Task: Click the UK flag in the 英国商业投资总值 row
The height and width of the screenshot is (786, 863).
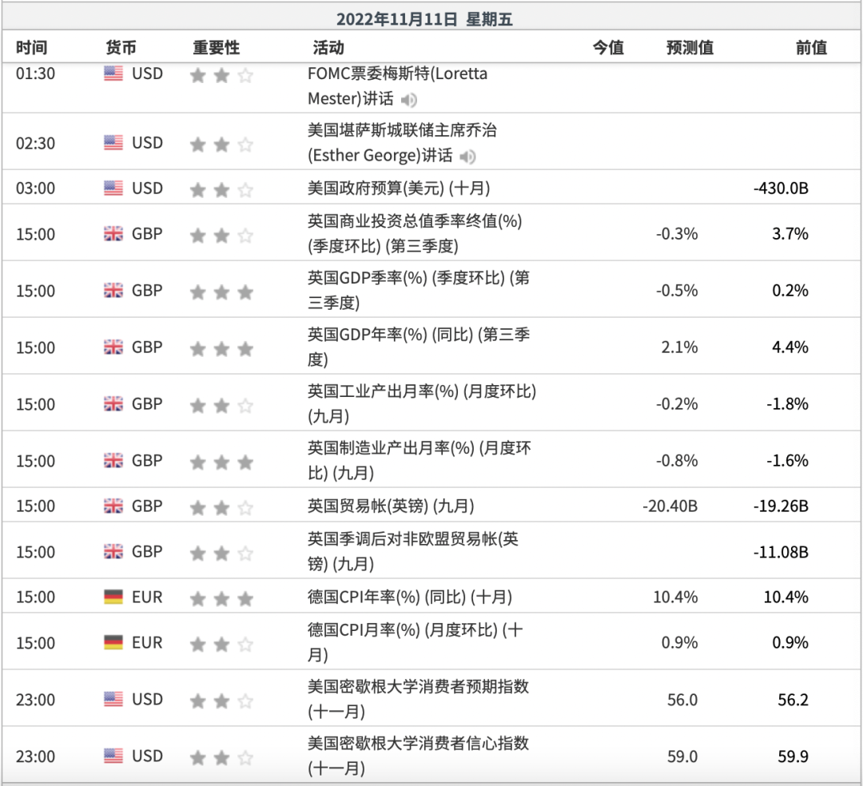Action: coord(113,234)
